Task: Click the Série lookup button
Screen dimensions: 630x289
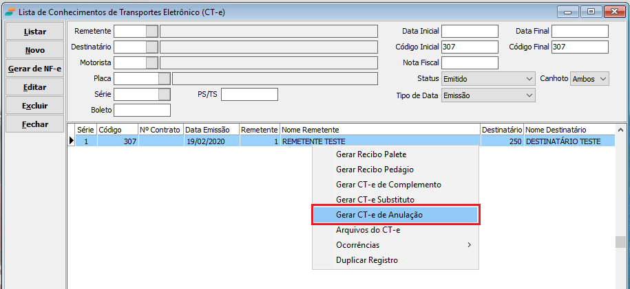Action: point(165,94)
